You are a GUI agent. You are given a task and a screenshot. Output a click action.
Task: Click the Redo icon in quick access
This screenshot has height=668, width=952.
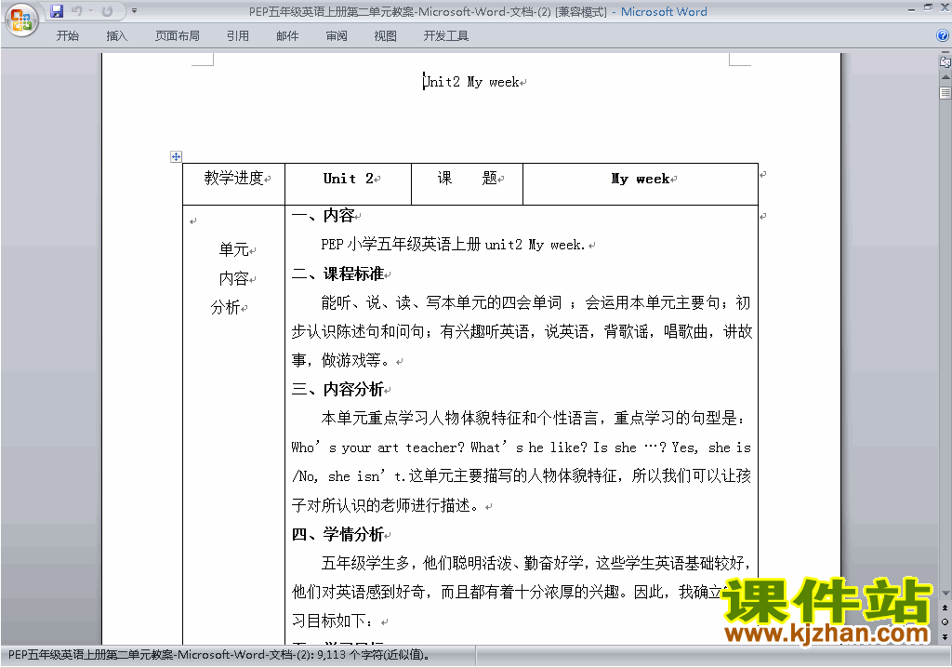(107, 11)
